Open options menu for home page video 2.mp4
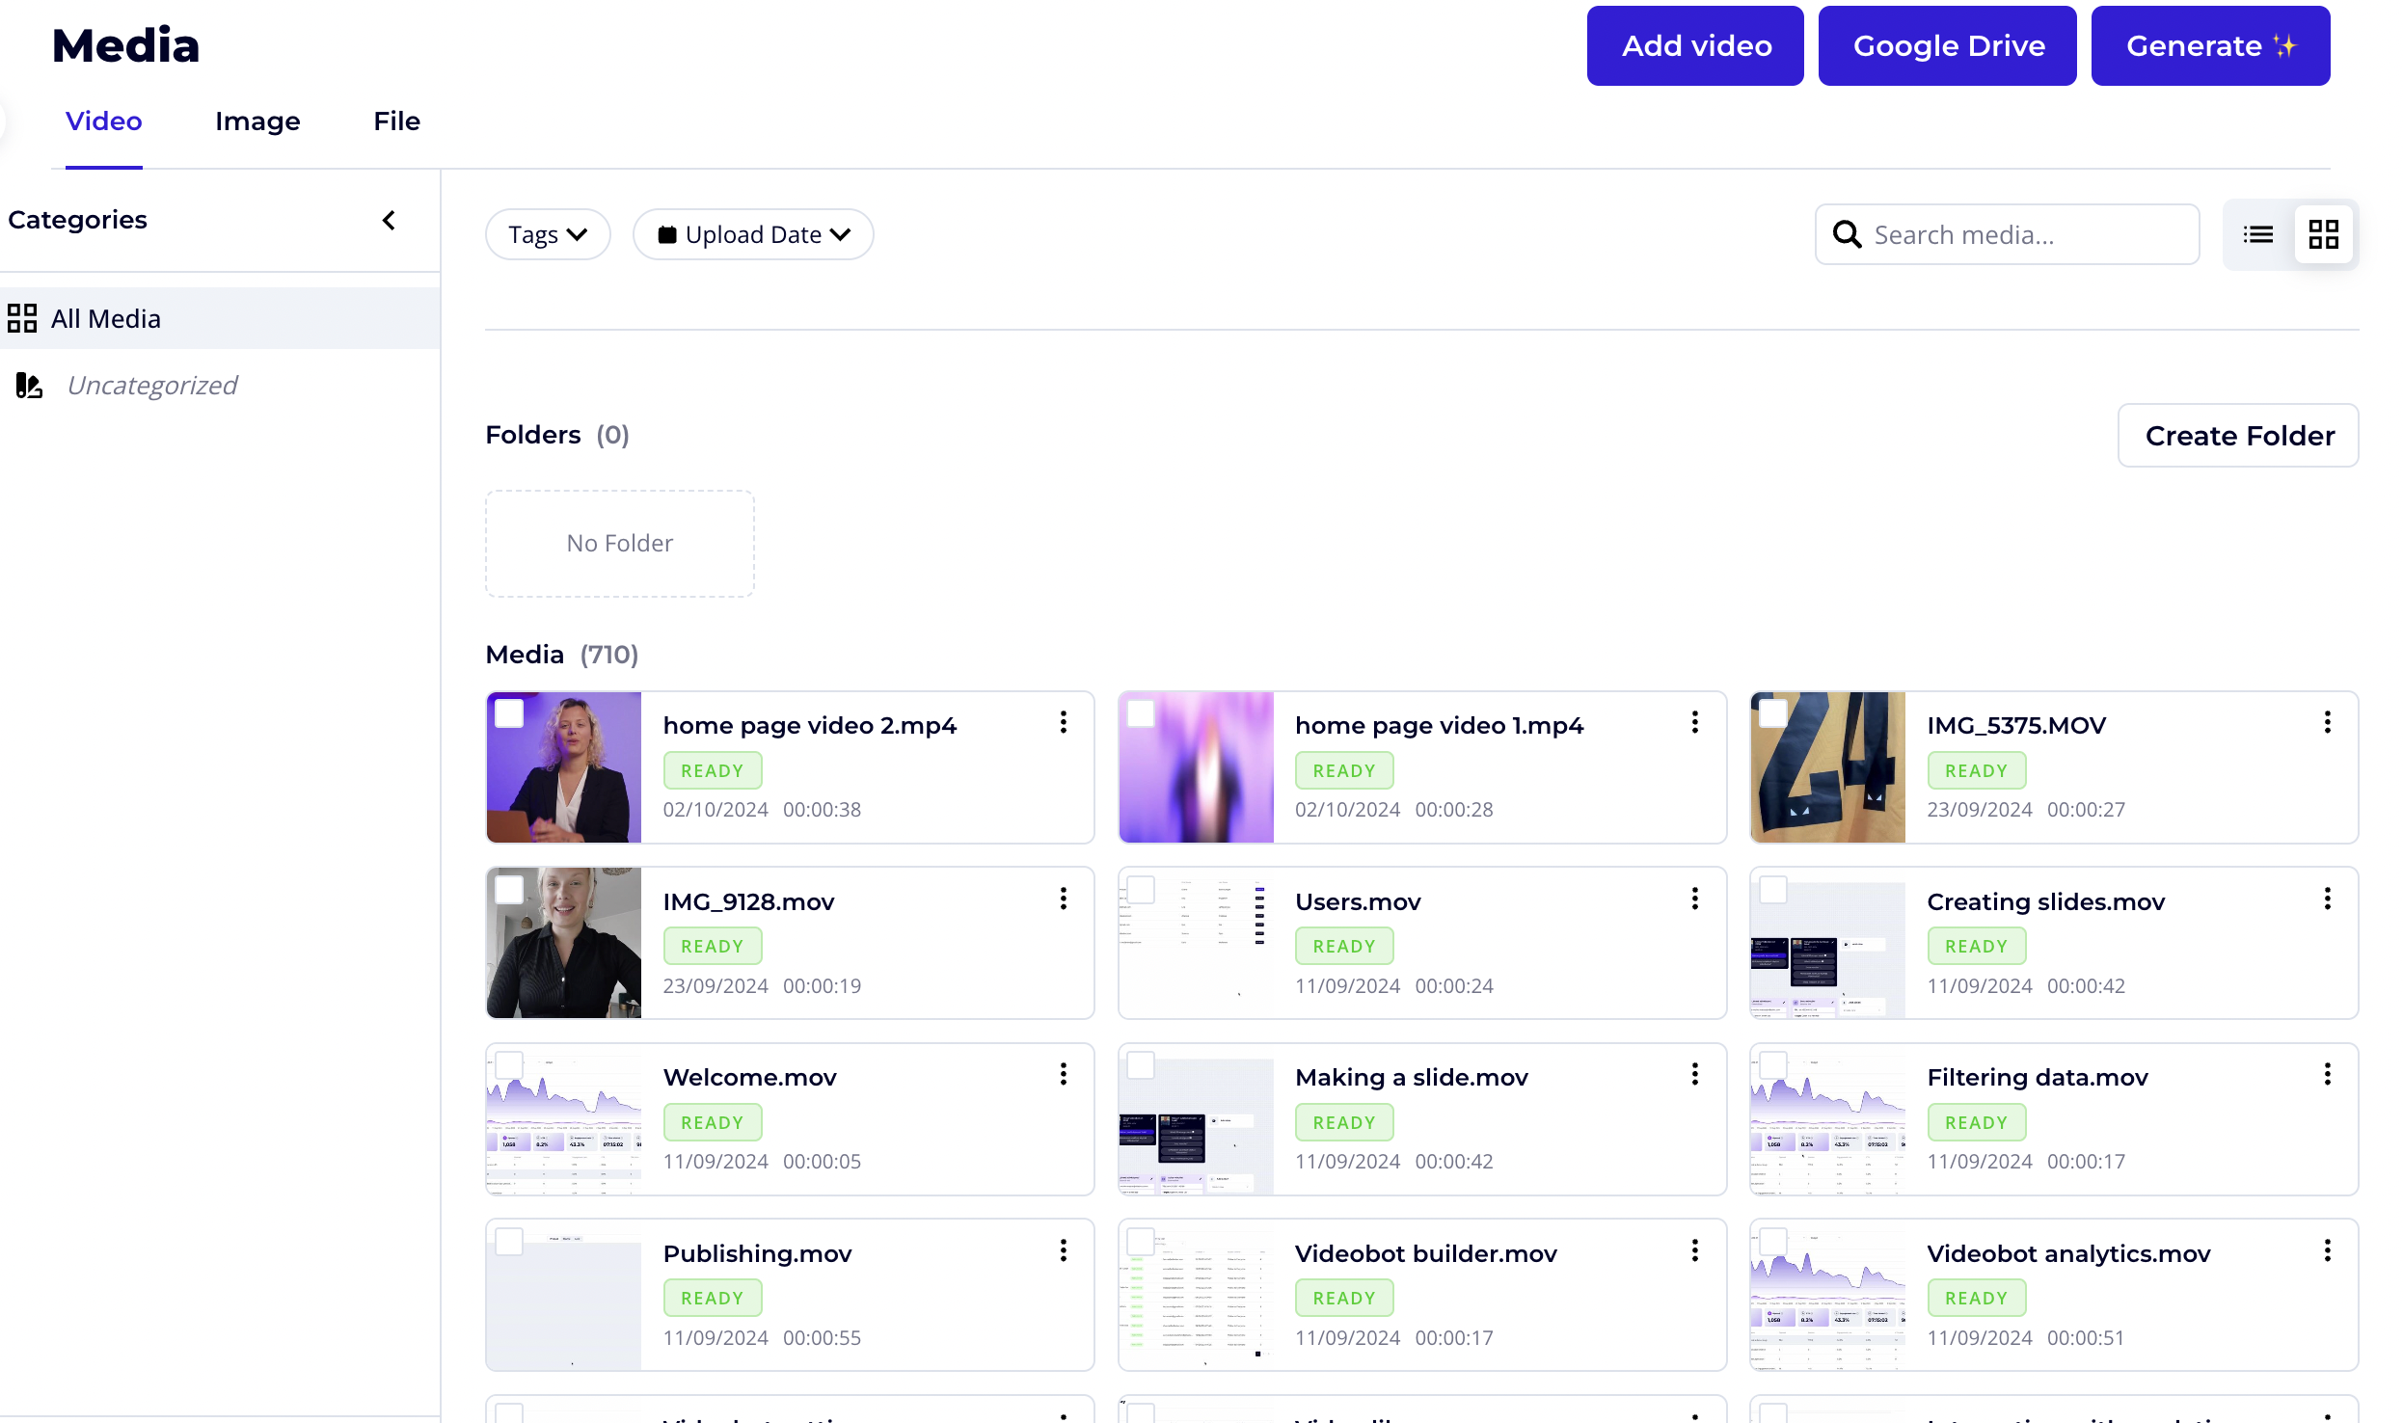2403x1423 pixels. (x=1063, y=722)
